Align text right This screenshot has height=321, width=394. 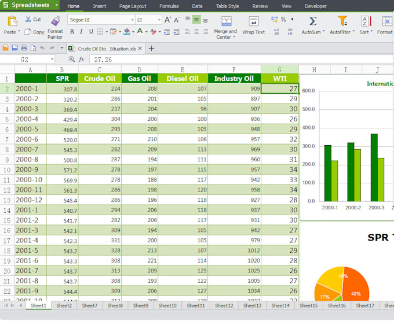pos(206,32)
